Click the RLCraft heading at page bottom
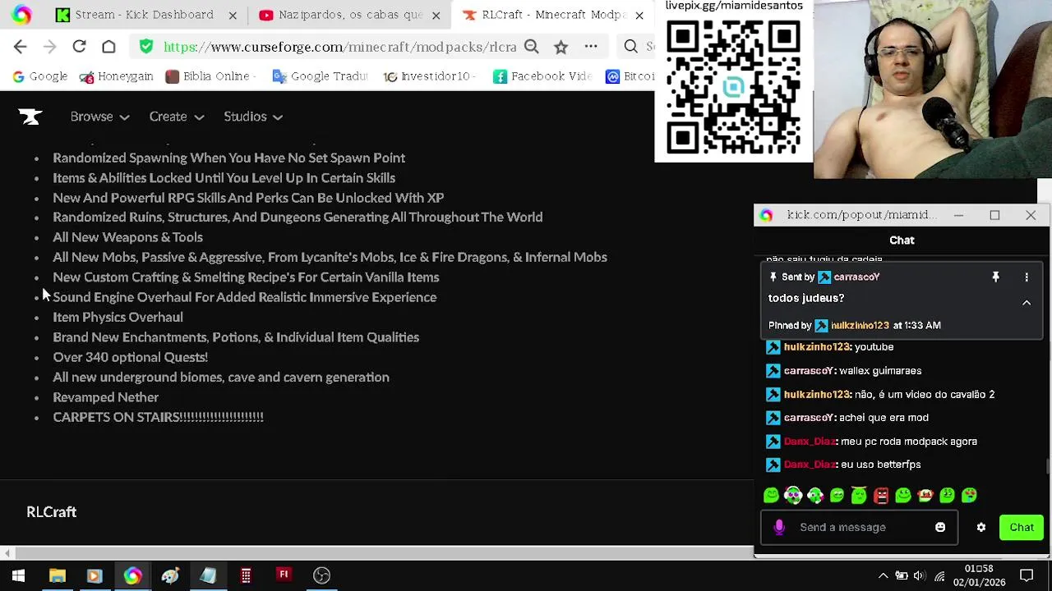Image resolution: width=1052 pixels, height=591 pixels. click(x=51, y=512)
